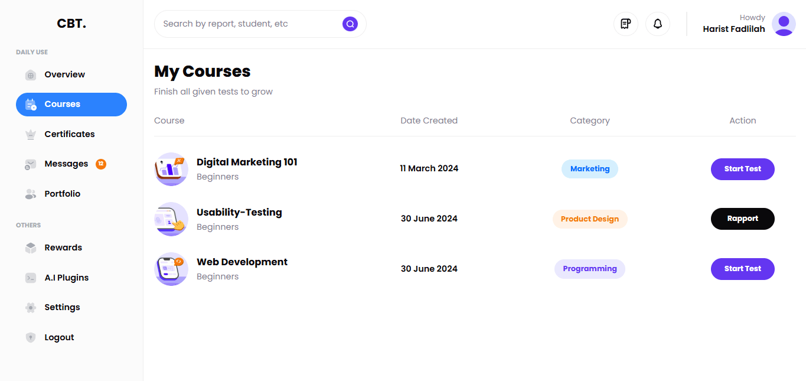Open Overview in the sidebar
The image size is (806, 381).
tap(64, 75)
